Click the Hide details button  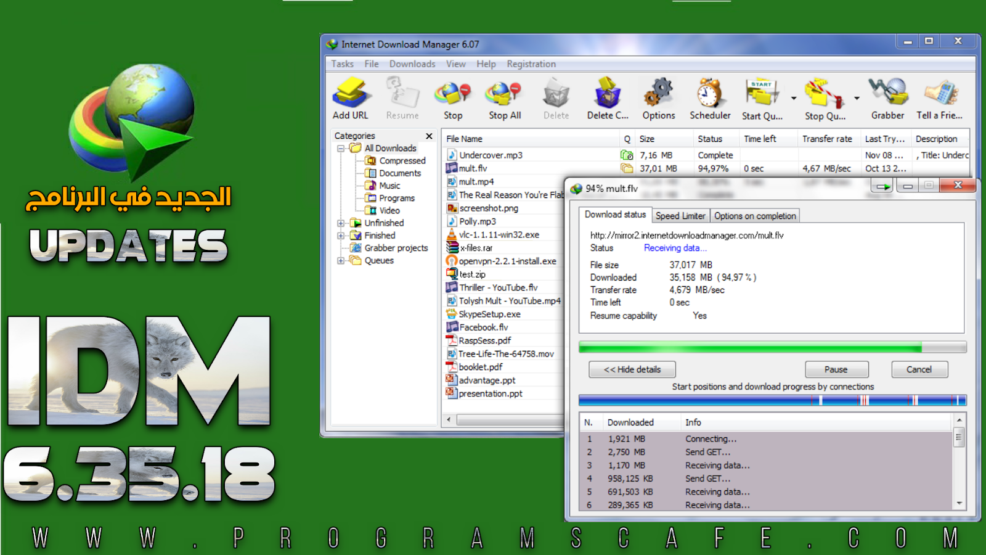tap(632, 369)
